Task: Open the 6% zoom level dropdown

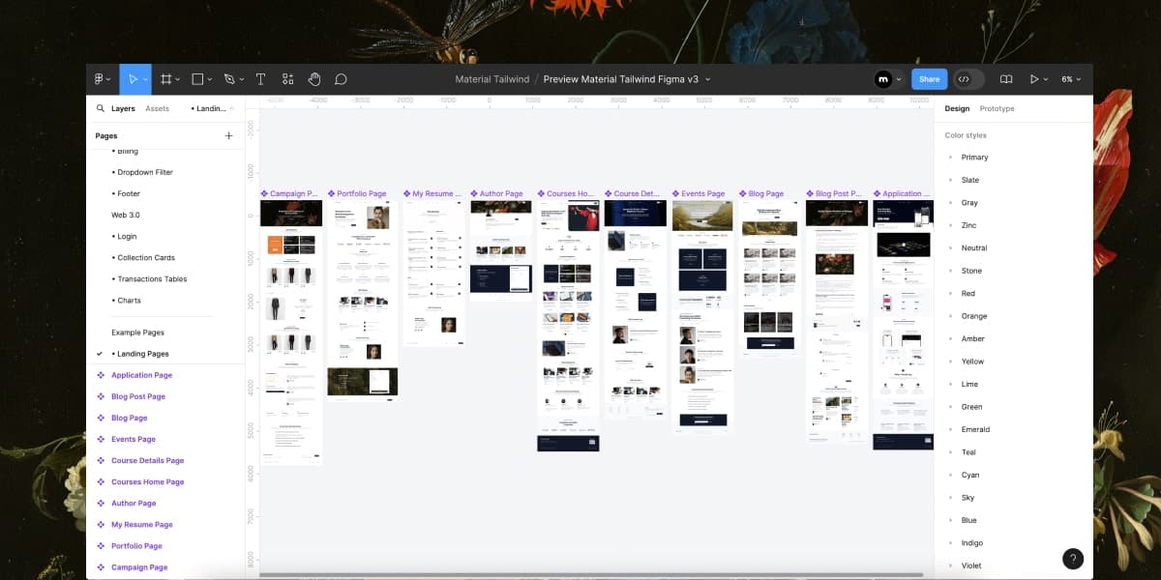Action: click(x=1070, y=78)
